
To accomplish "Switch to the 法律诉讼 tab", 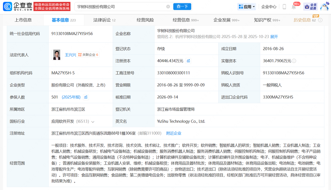I will [104, 20].
